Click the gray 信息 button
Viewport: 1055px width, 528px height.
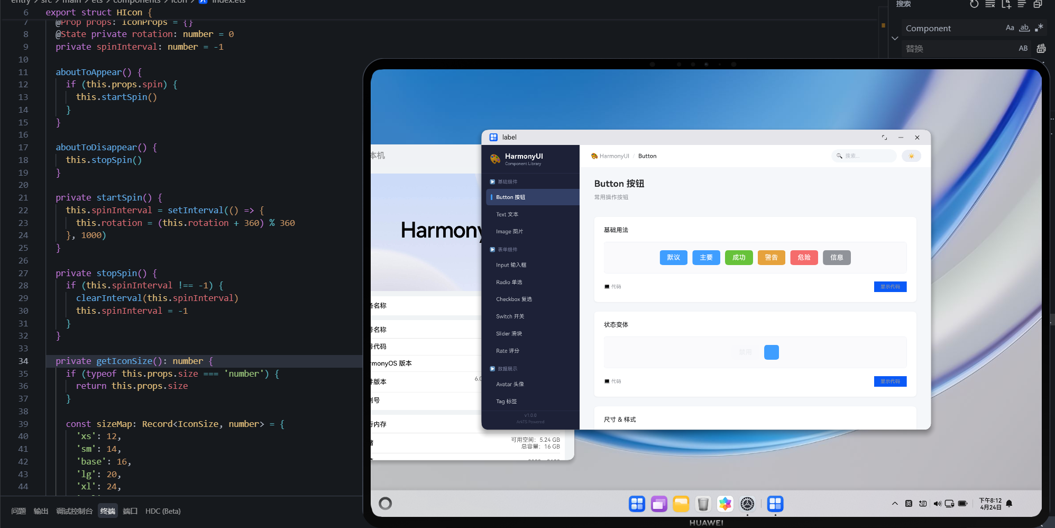click(837, 258)
